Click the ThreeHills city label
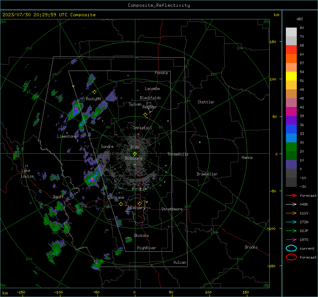This screenshot has width=318, height=297. (178, 154)
